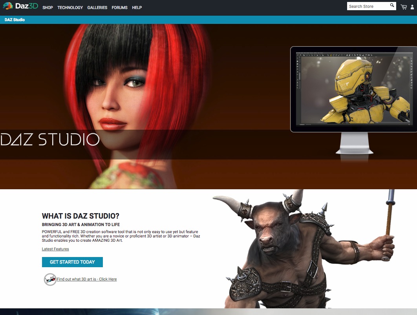Click the minotaur character image
Image resolution: width=417 pixels, height=315 pixels.
point(303,249)
